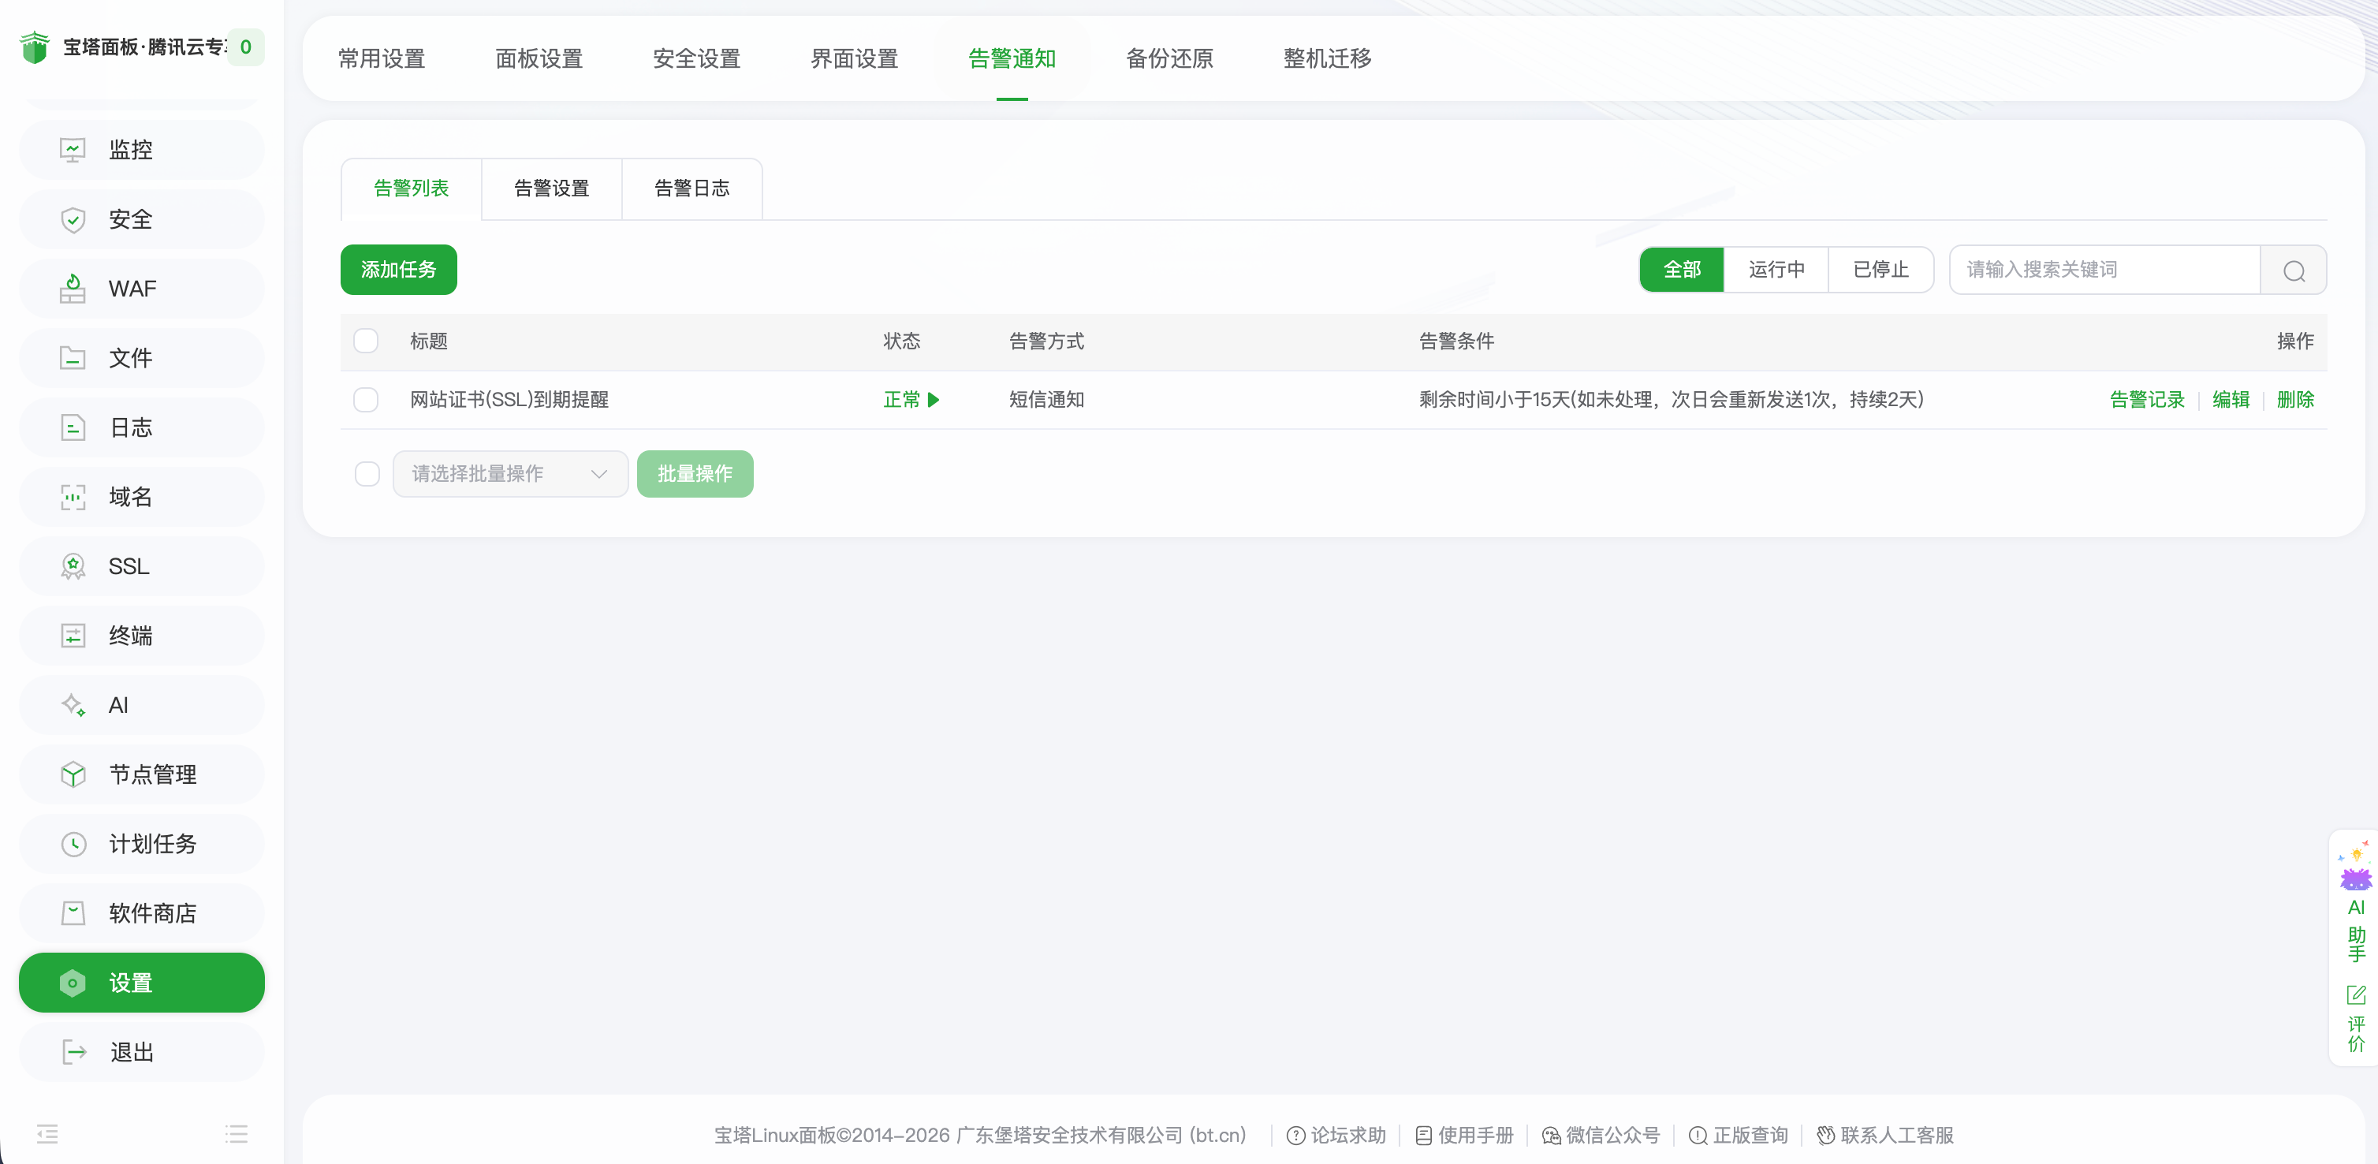Open the 请选择批量操作 dropdown
The image size is (2378, 1164).
pyautogui.click(x=509, y=475)
